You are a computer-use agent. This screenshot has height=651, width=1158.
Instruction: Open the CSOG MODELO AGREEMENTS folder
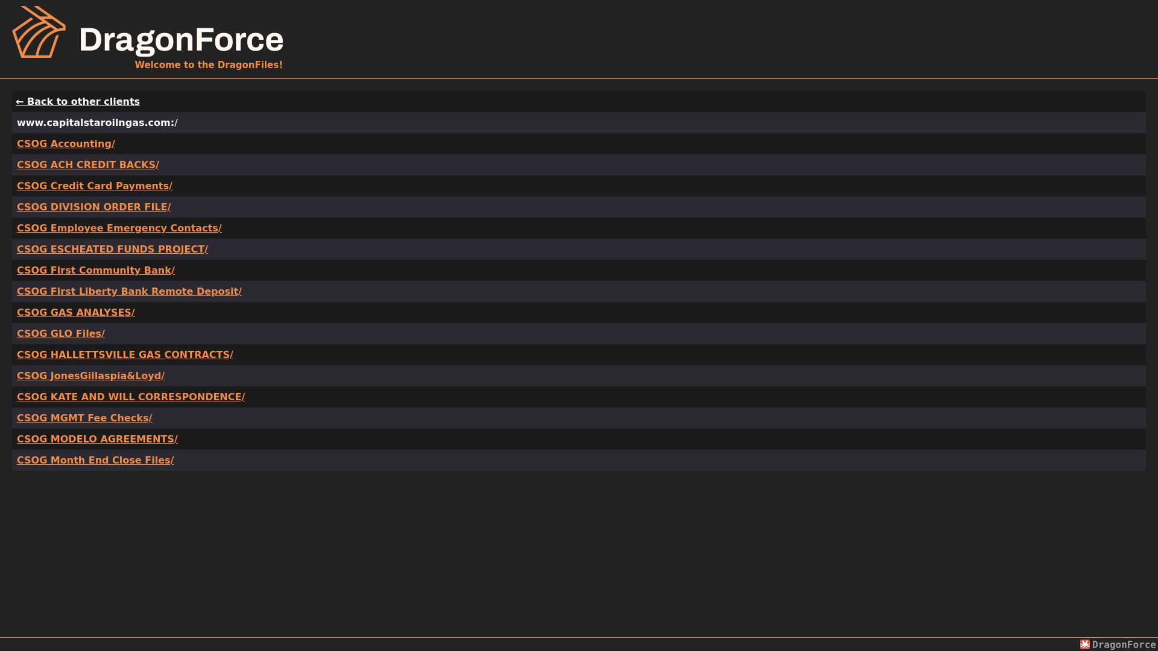pyautogui.click(x=97, y=439)
